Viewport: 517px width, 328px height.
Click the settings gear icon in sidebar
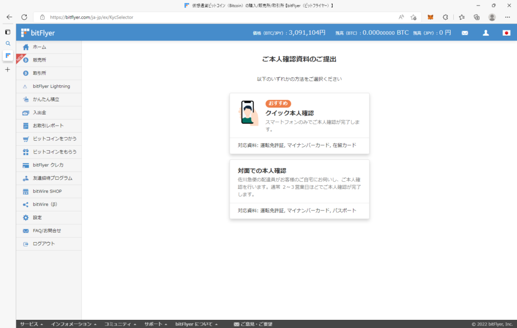[26, 217]
